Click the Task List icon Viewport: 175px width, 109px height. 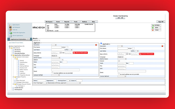(x=10, y=30)
